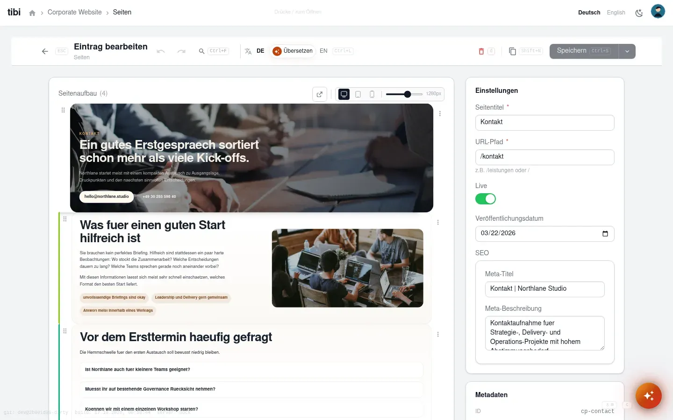Switch the interface language to English
Viewport: 673px width, 420px height.
click(x=616, y=13)
